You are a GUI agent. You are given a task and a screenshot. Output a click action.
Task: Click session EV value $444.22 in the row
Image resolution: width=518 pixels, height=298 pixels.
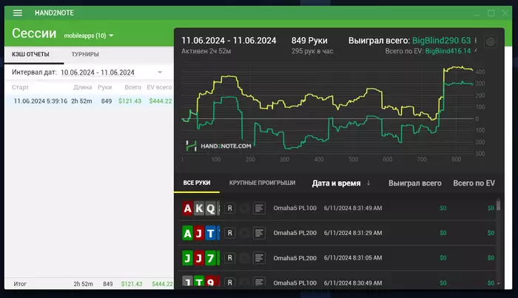161,101
